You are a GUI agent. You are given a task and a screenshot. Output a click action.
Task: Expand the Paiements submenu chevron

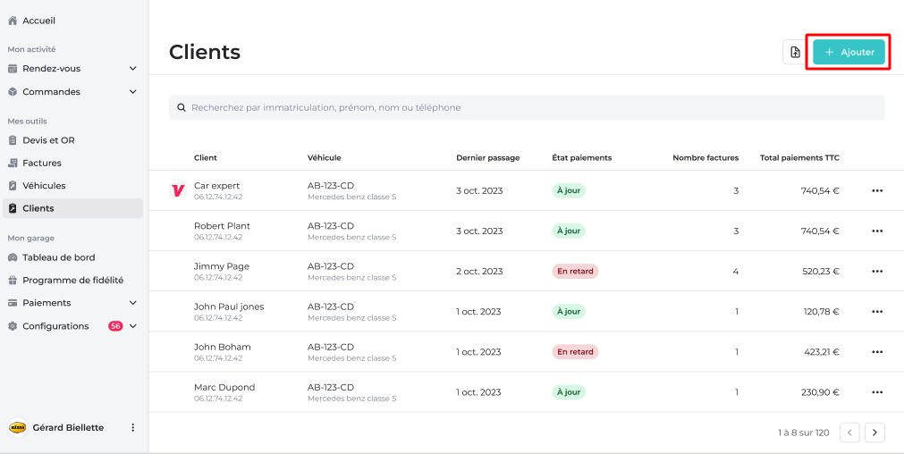pos(133,303)
